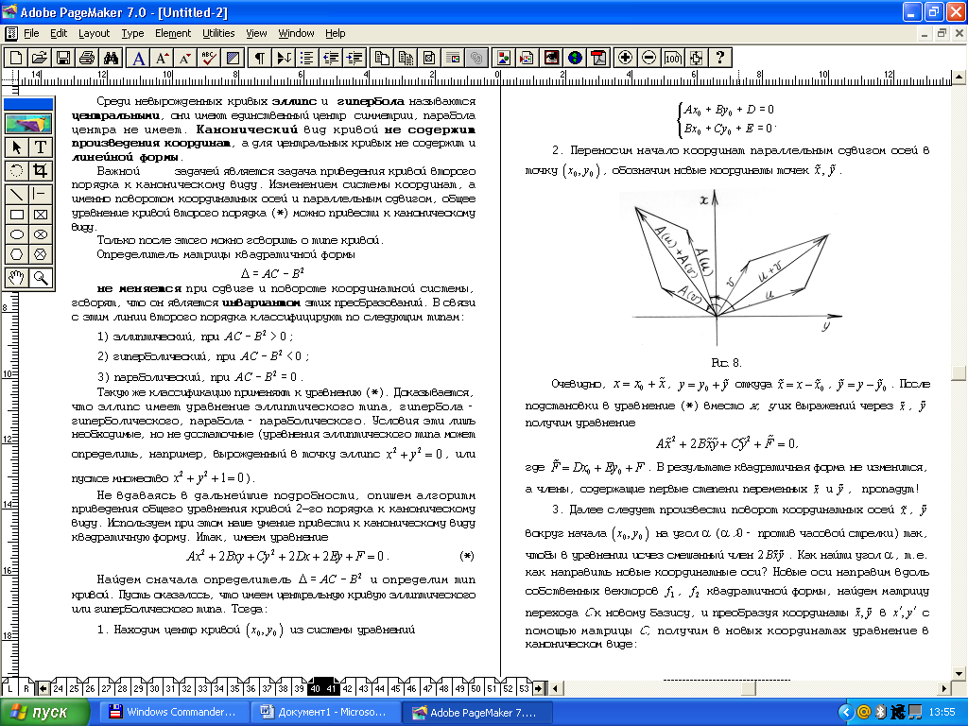Save the publication with the floppy icon
Image resolution: width=968 pixels, height=726 pixels.
(x=63, y=58)
